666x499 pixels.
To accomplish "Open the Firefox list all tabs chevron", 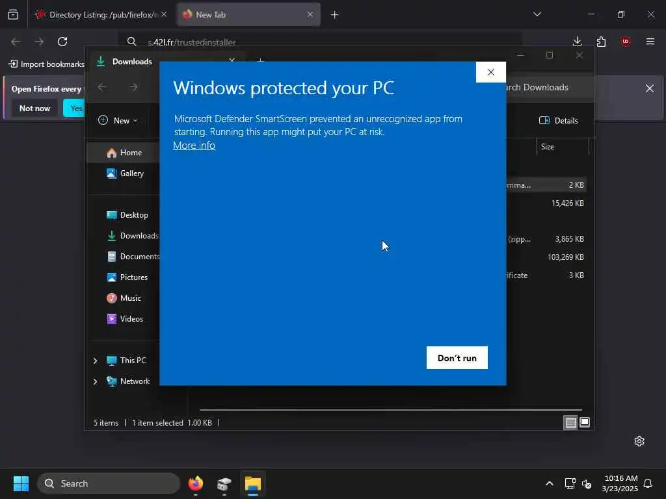I will point(537,14).
